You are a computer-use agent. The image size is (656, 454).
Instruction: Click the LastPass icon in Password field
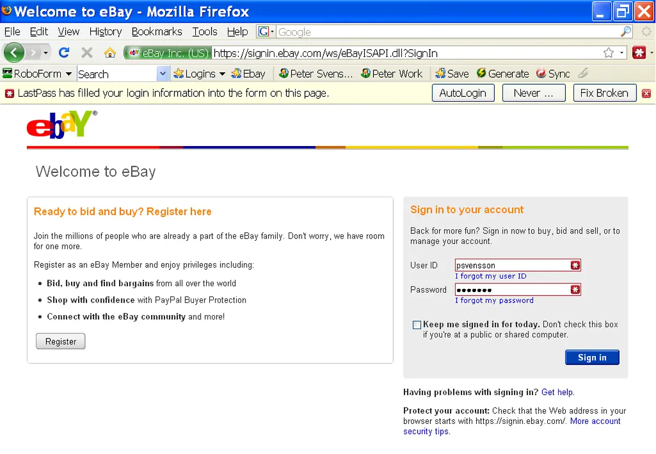pos(575,289)
